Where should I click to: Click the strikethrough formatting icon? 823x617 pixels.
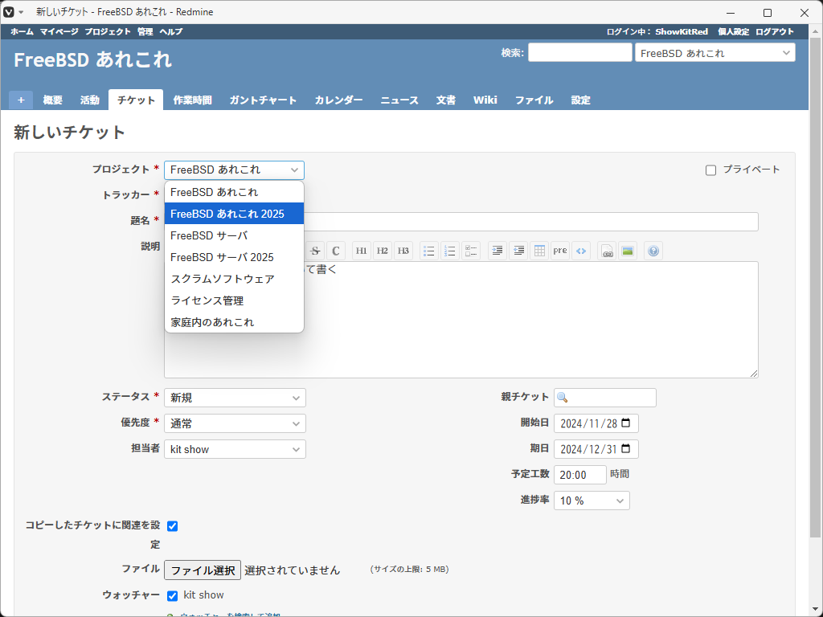[x=315, y=251]
